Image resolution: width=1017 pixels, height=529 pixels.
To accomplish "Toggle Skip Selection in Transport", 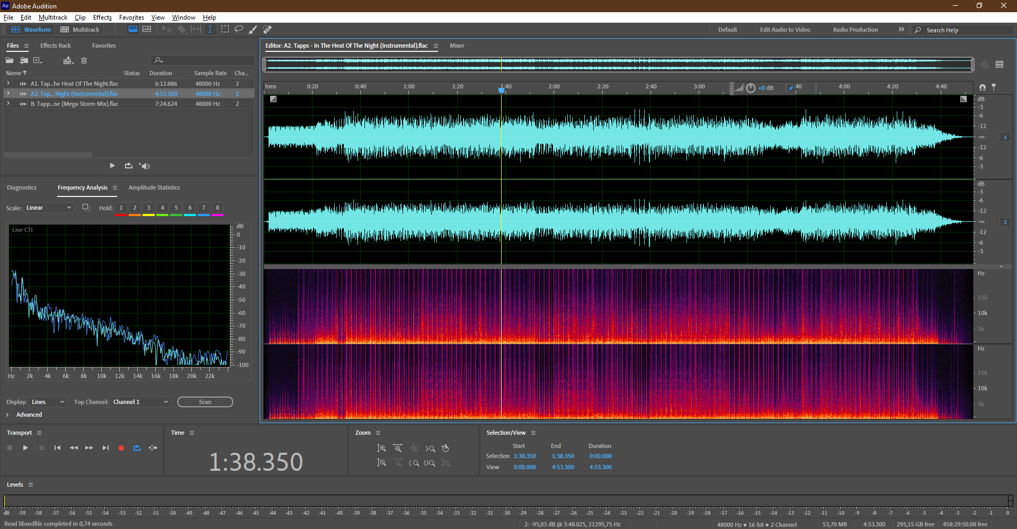I will coord(153,448).
